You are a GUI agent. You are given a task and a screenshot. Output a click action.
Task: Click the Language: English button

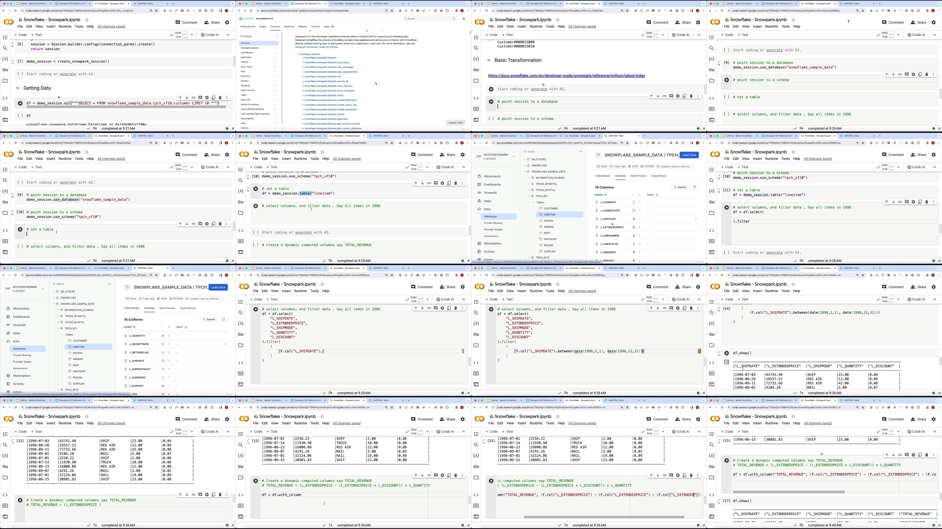click(x=455, y=123)
